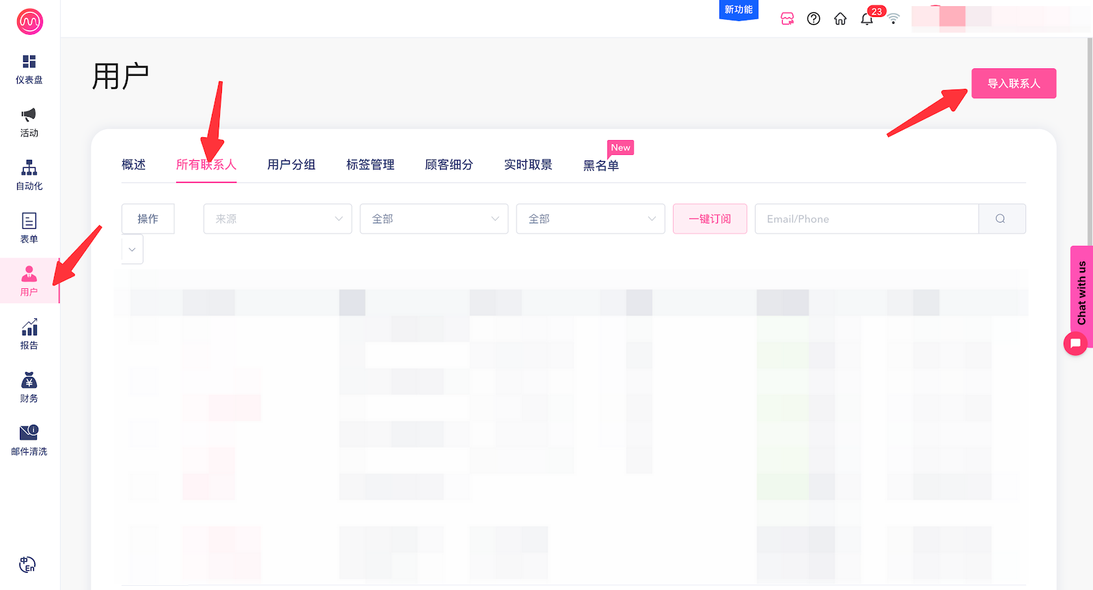Open the 仪表盘 dashboard icon
The image size is (1093, 590).
point(29,62)
